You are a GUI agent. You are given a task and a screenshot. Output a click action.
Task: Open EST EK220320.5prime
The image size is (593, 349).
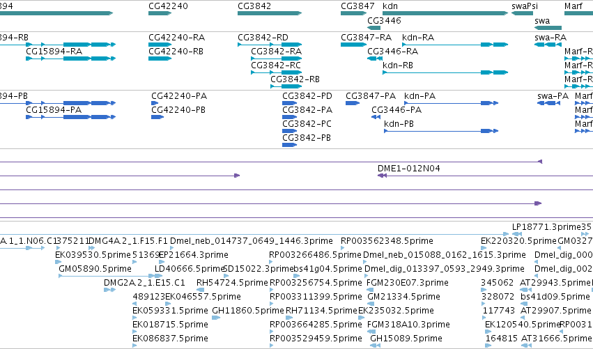coord(518,241)
